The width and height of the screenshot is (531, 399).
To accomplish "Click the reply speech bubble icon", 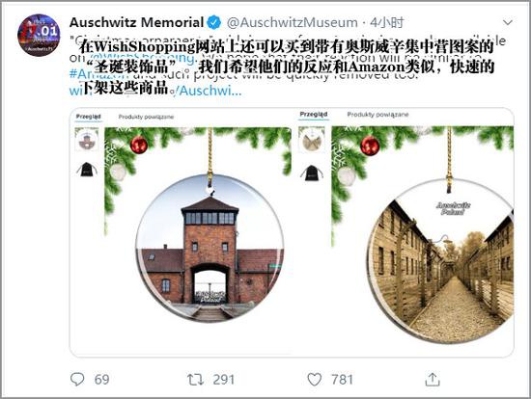I will click(x=77, y=379).
